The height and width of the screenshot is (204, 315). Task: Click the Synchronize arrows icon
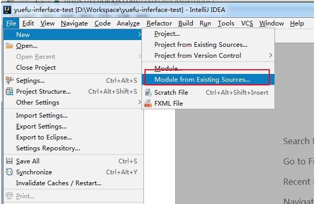[x=9, y=172]
